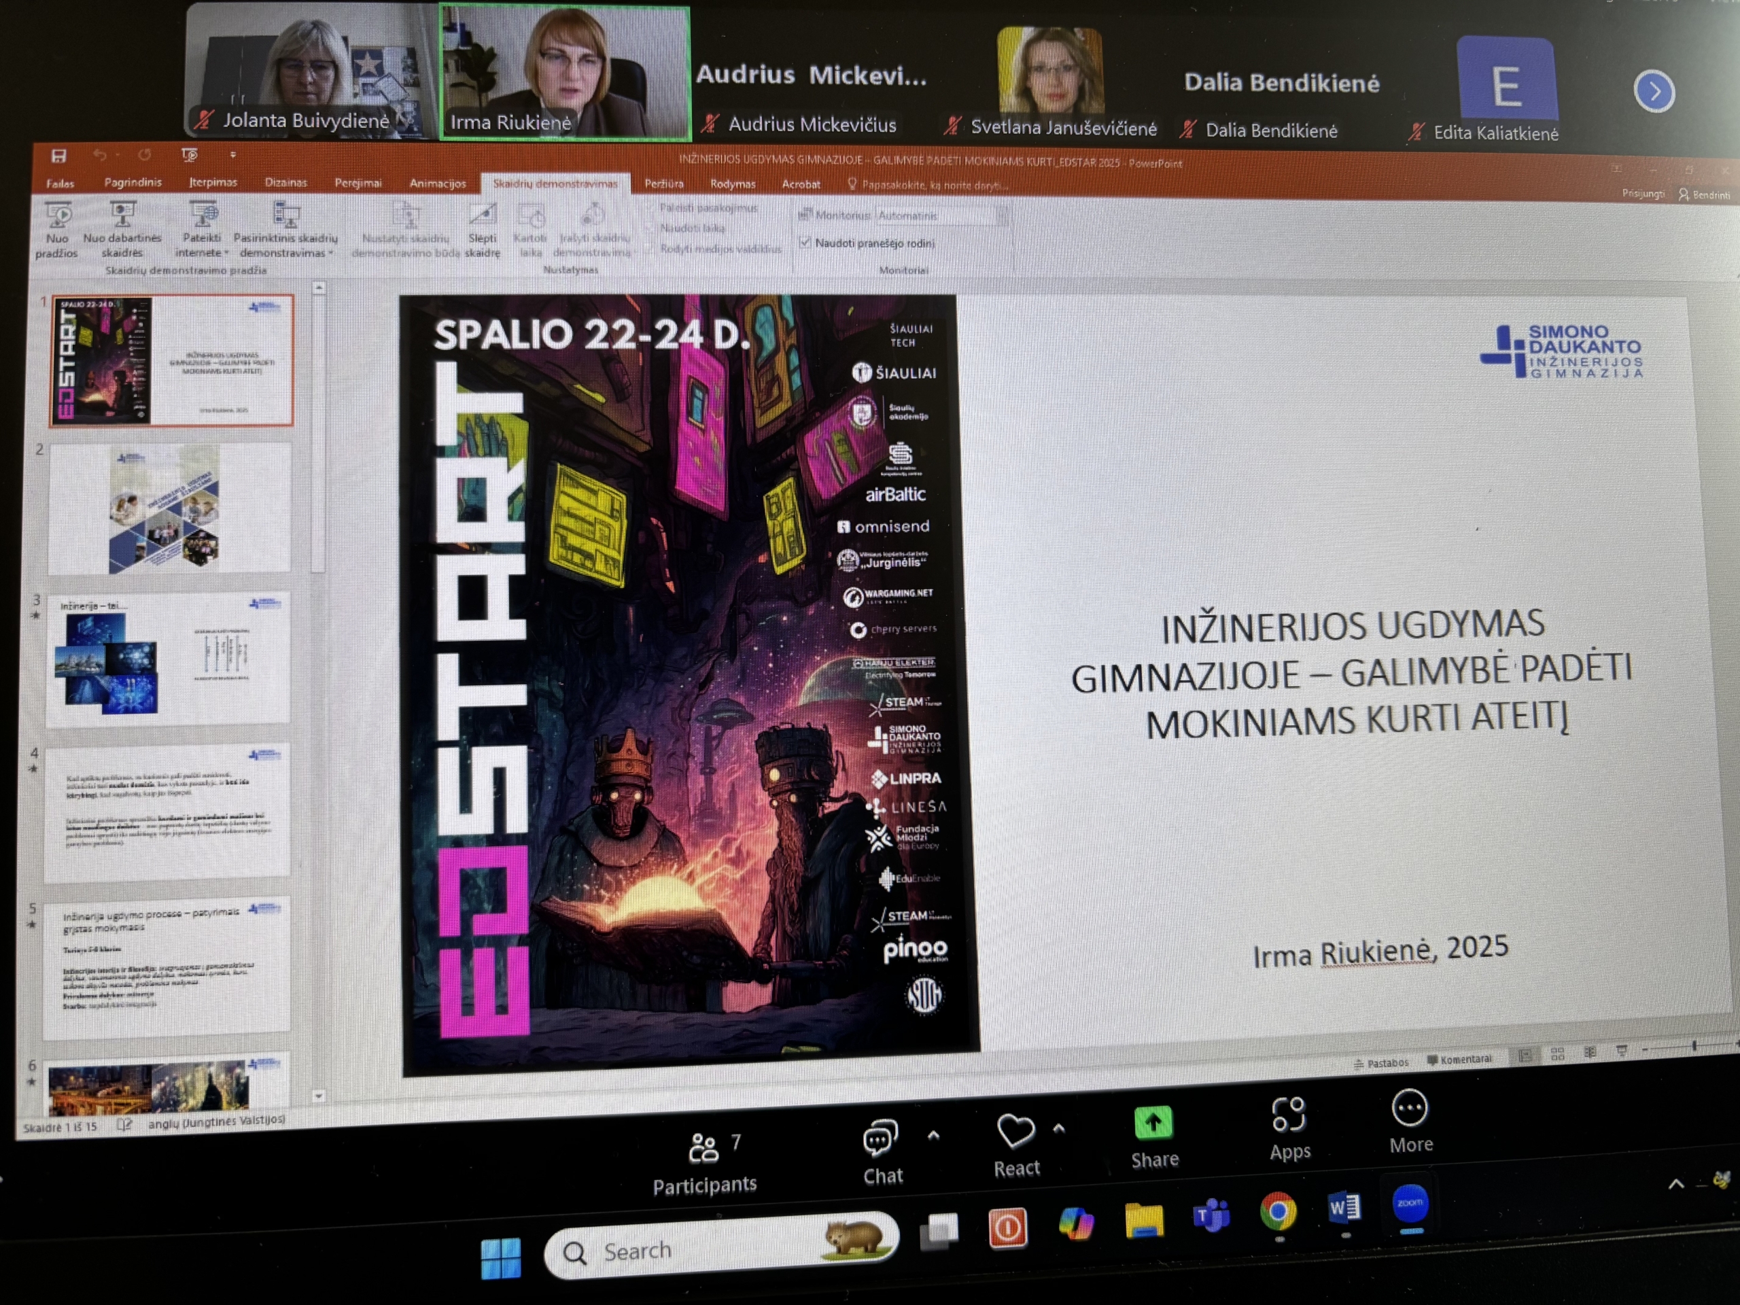Expand Chat options caret in Zoom
The width and height of the screenshot is (1740, 1305).
934,1135
